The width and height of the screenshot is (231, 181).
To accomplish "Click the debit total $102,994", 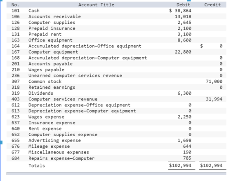I will [x=180, y=165].
